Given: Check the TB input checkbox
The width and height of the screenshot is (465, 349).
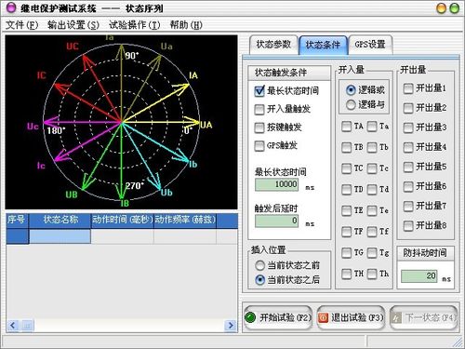Looking at the screenshot, I should [346, 147].
